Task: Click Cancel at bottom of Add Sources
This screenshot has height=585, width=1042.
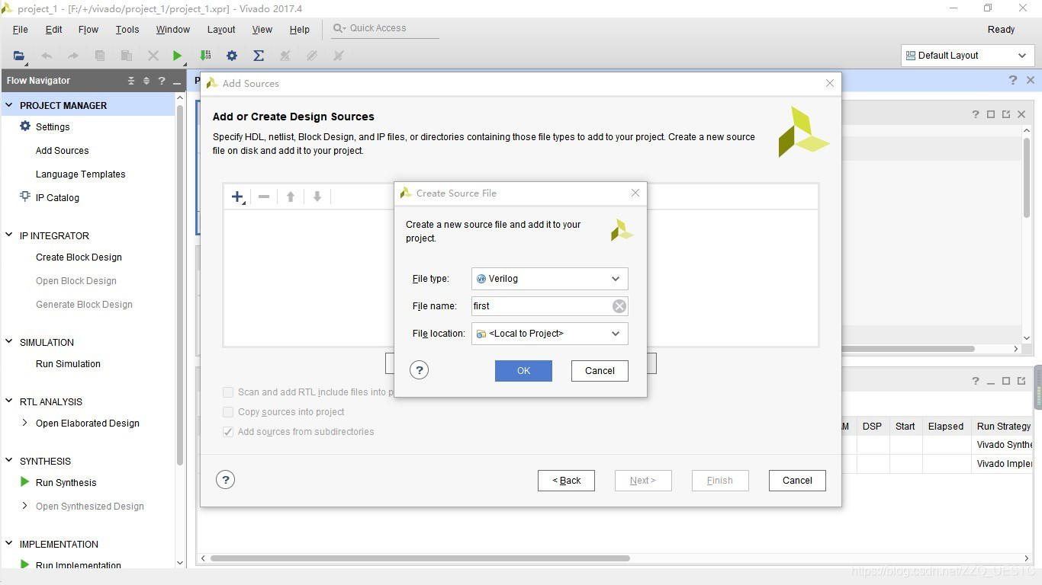Action: point(797,481)
